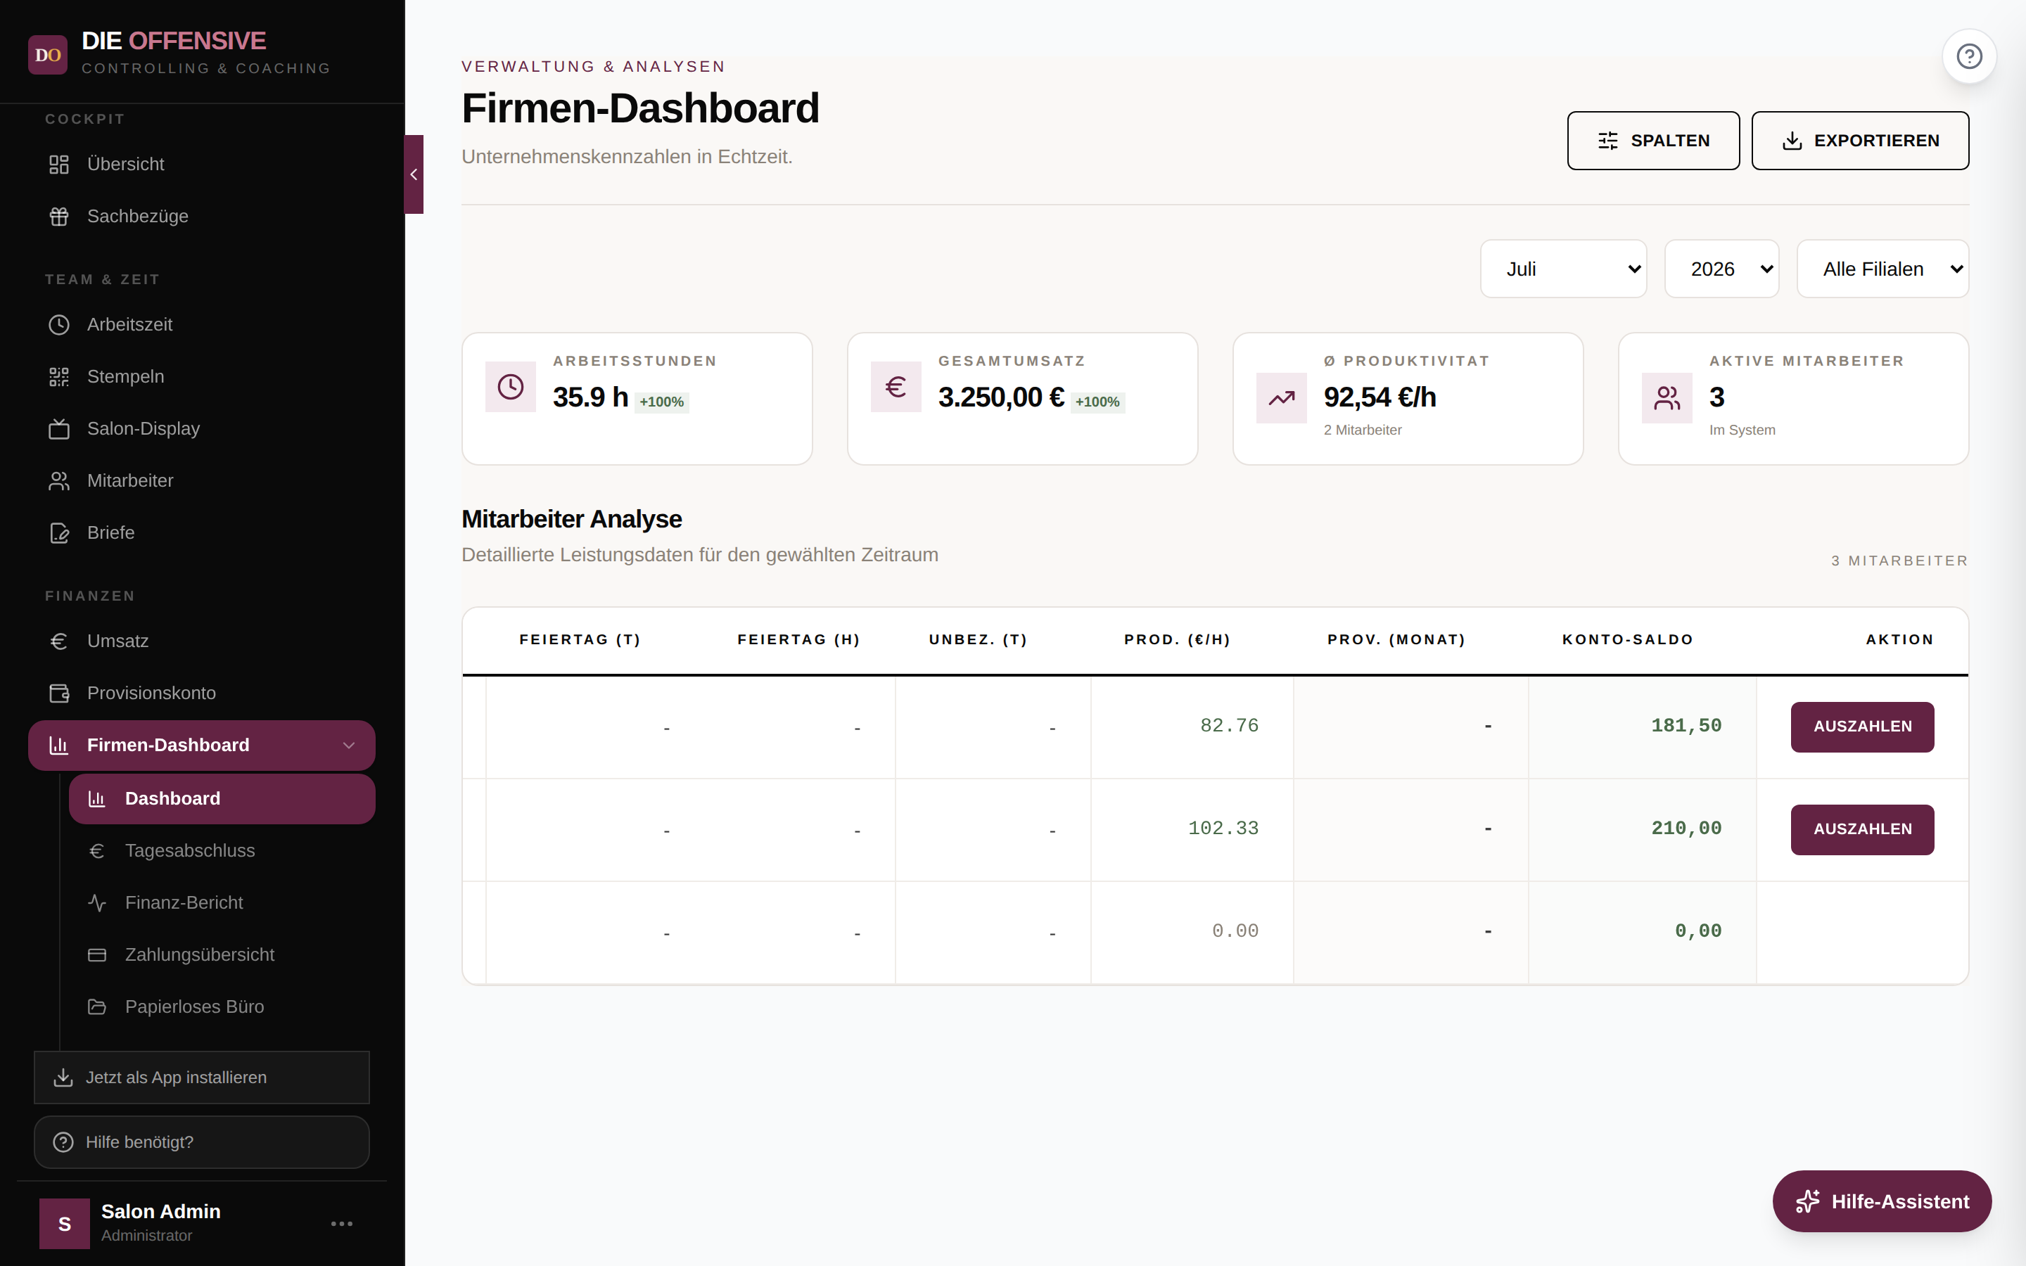Click AUSZAHLEN for the 210,00 row
This screenshot has height=1266, width=2026.
[1862, 829]
